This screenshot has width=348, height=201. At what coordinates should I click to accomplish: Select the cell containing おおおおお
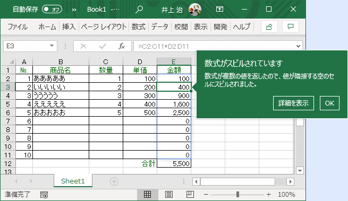pos(61,112)
